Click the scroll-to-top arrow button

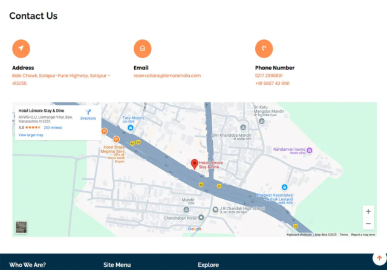coord(379,258)
